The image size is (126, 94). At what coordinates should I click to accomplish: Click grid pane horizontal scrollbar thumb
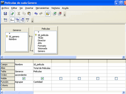coord(19,92)
